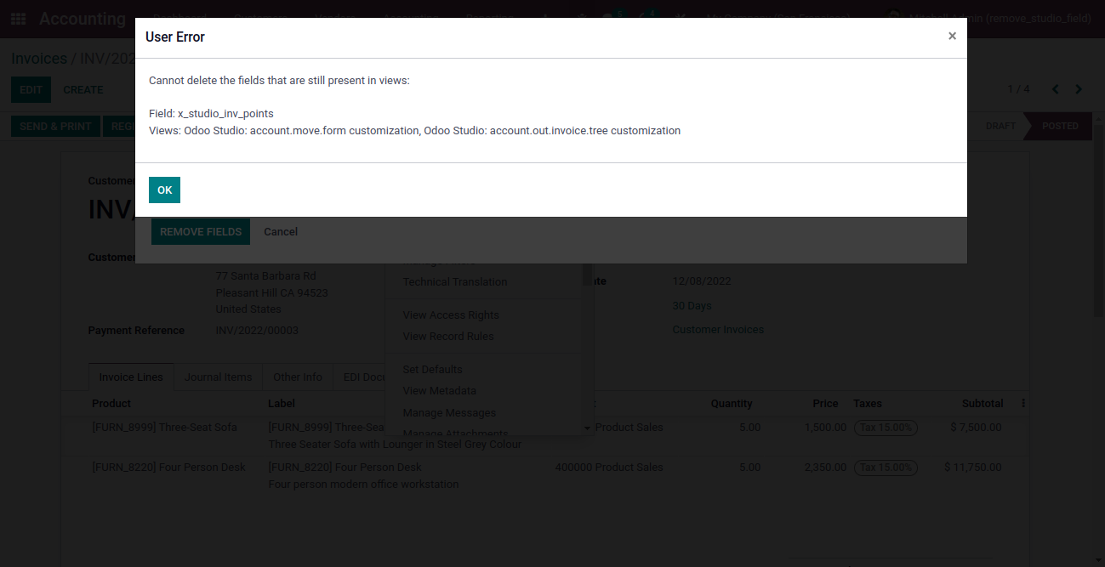Click the CREATE button

coord(83,89)
